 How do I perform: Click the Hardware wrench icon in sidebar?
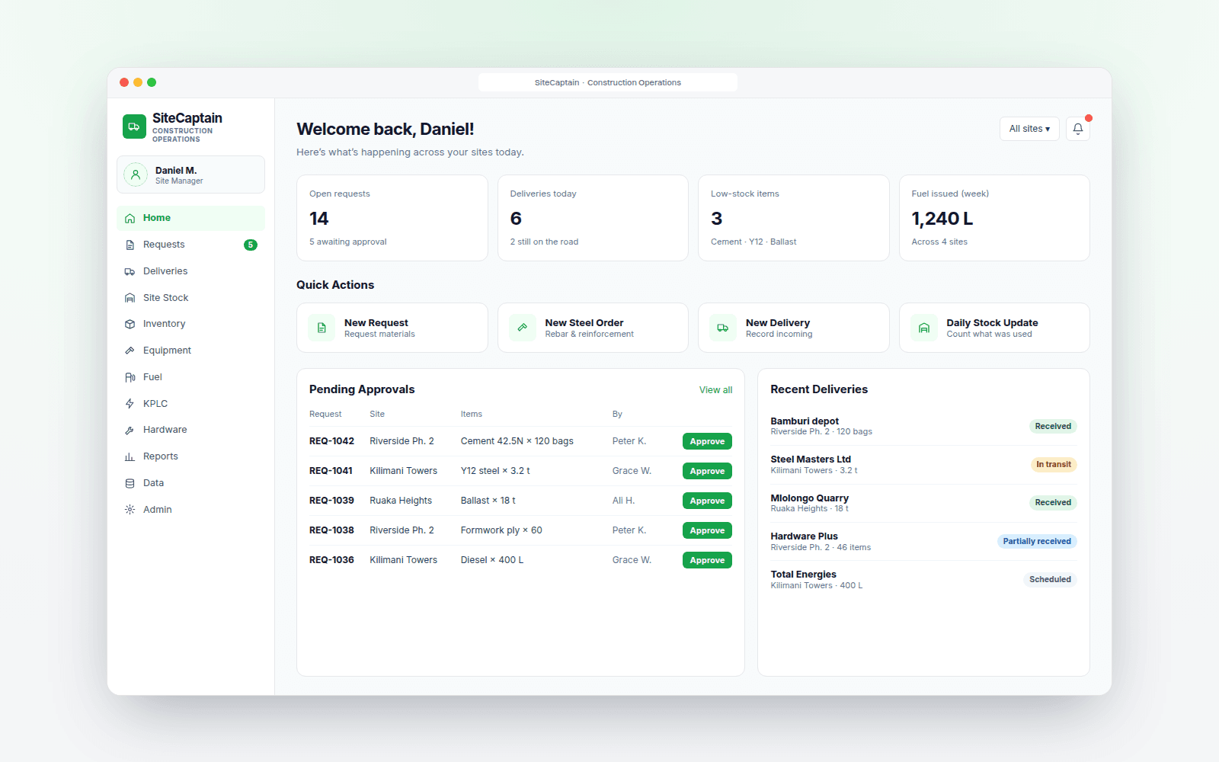click(130, 430)
